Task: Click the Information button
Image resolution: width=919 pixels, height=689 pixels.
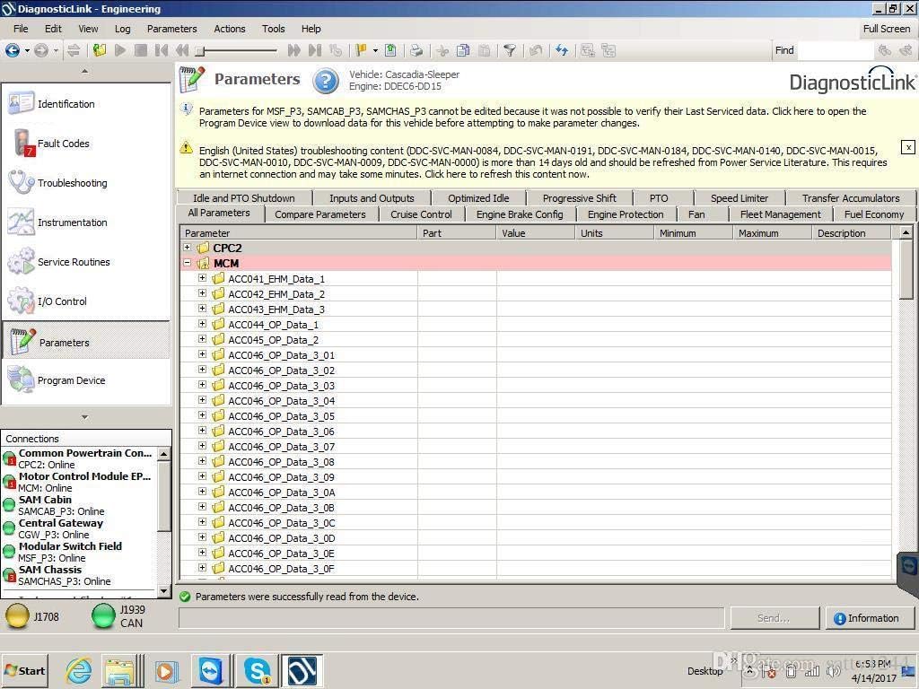Action: [865, 618]
